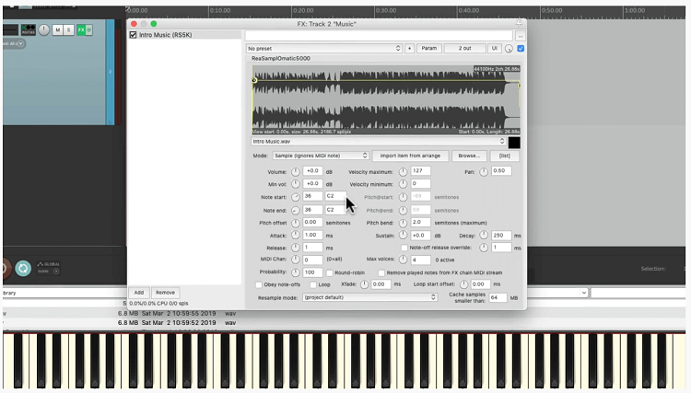Viewport: 691px width, 393px height.
Task: Open the global automation 'none' dropdown
Action: pos(56,272)
